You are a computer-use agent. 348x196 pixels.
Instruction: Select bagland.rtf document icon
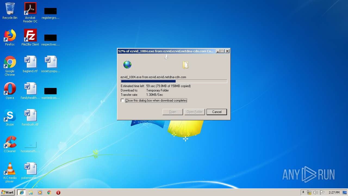click(x=30, y=64)
